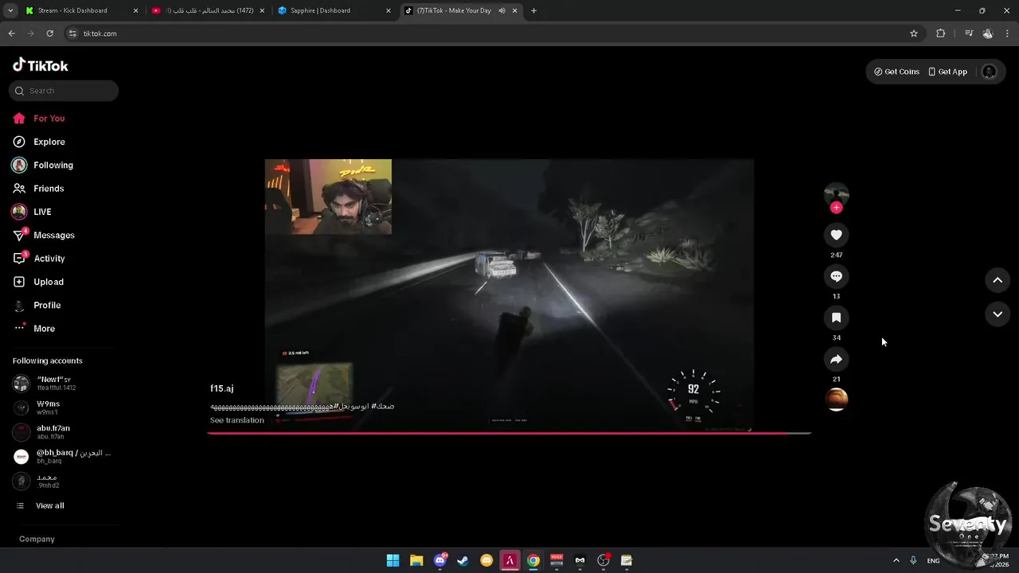
Task: Open the creator avatar beside video
Action: pos(836,193)
